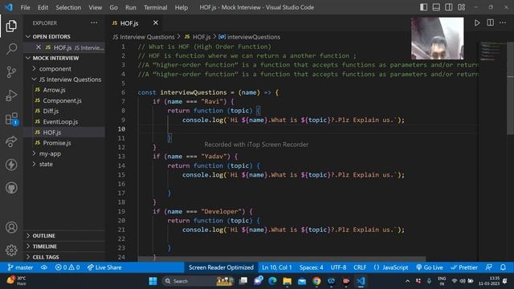This screenshot has height=289, width=514.
Task: Click Go Live in the status bar
Action: click(x=430, y=267)
